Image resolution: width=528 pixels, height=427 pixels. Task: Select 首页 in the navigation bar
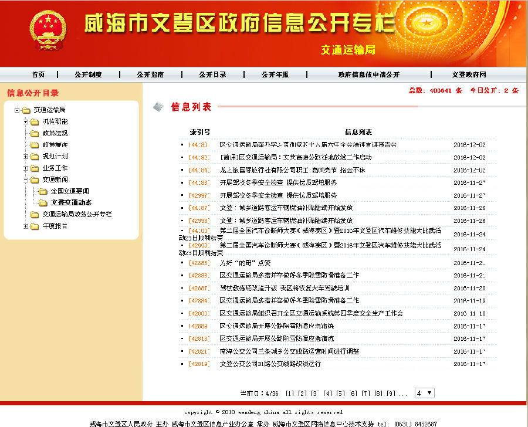click(x=38, y=74)
